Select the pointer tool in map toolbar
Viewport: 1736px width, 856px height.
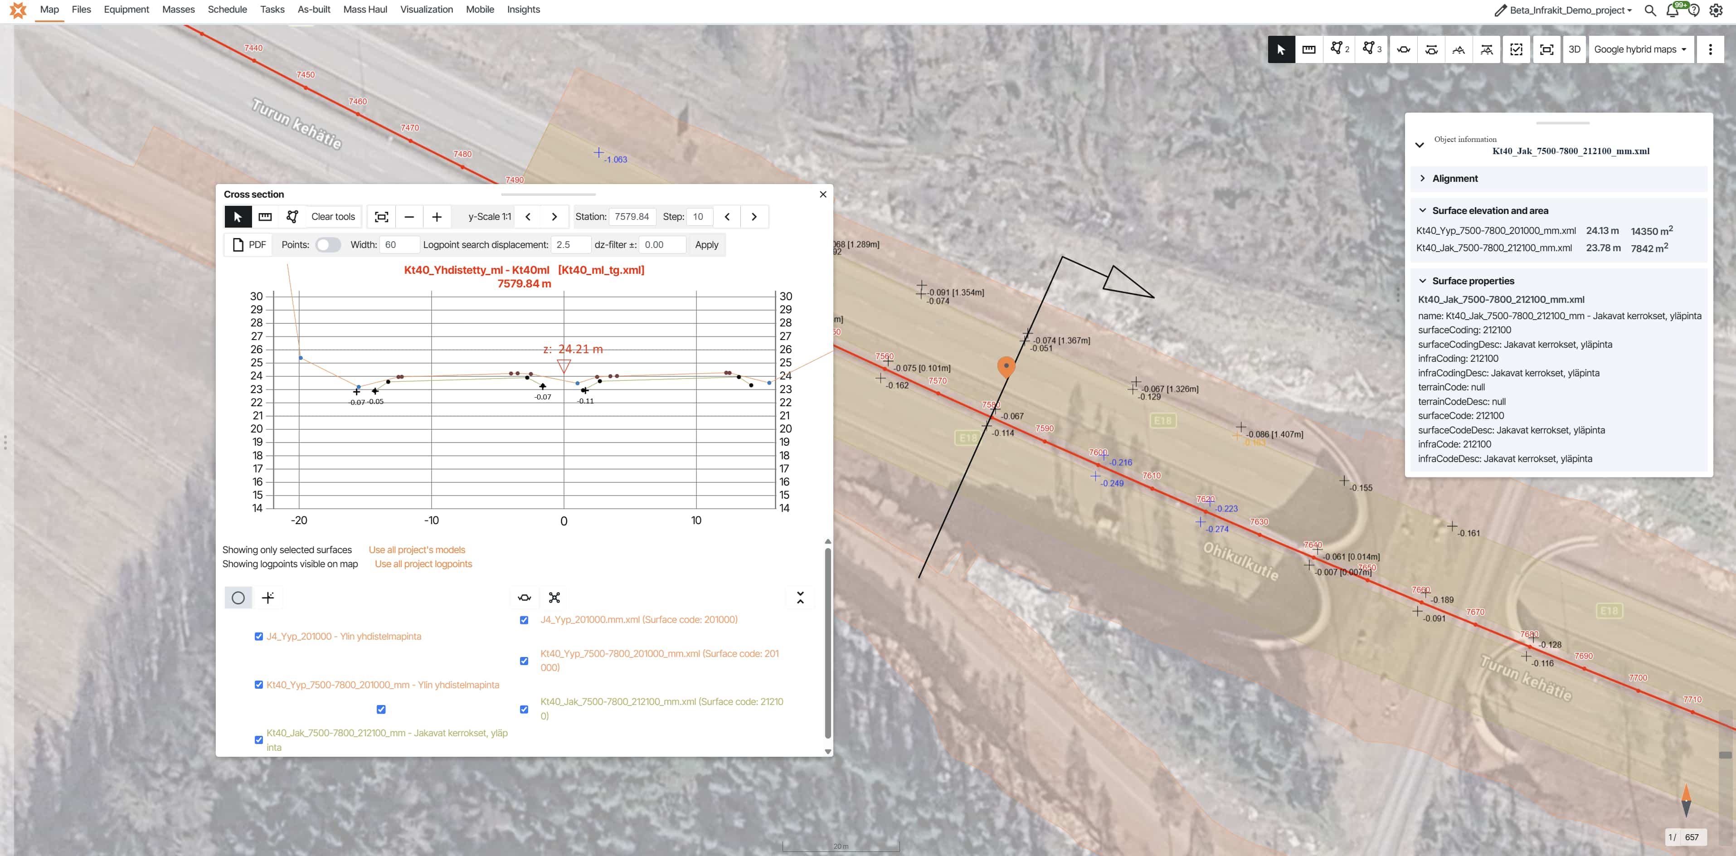(x=1281, y=49)
